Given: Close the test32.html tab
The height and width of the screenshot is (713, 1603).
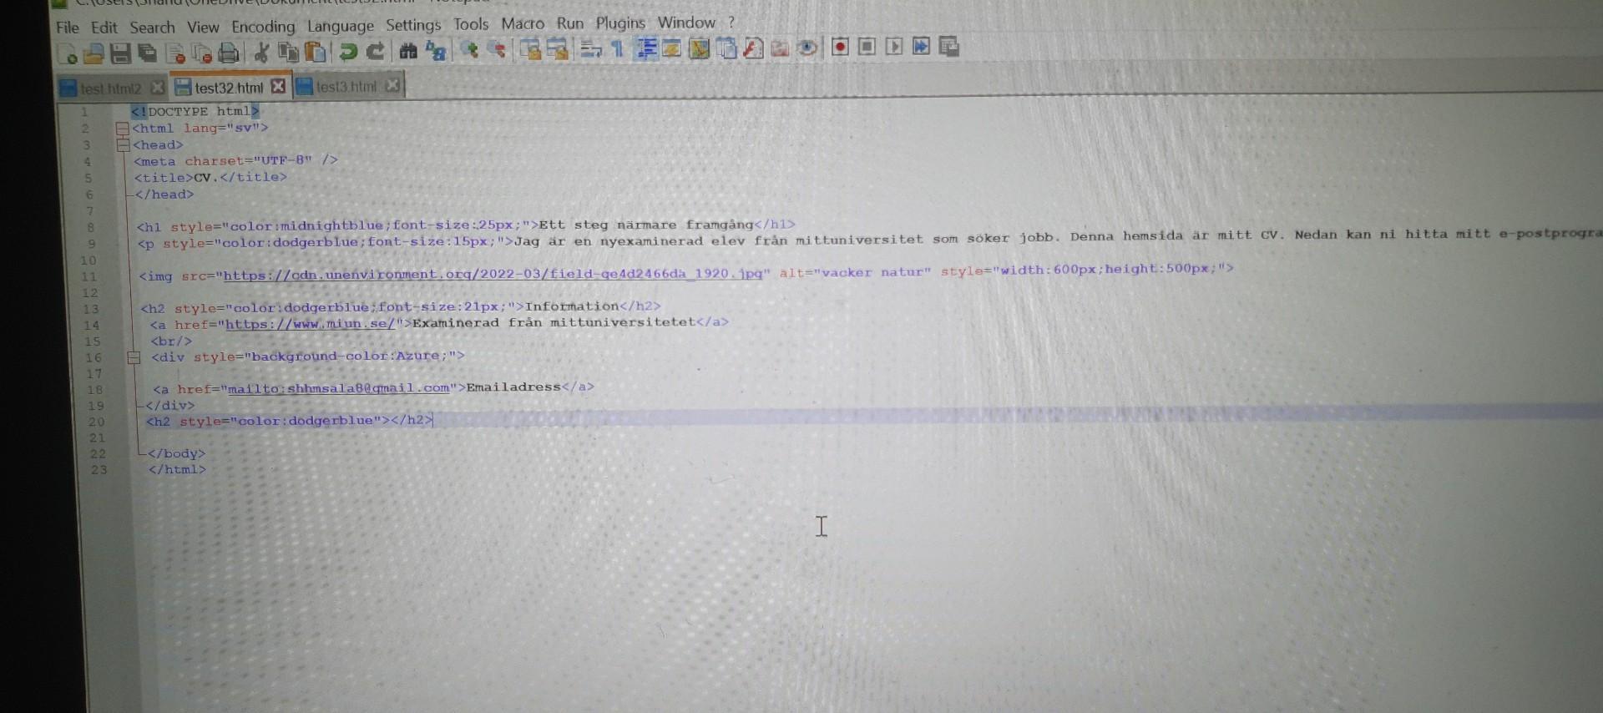Looking at the screenshot, I should click(278, 86).
